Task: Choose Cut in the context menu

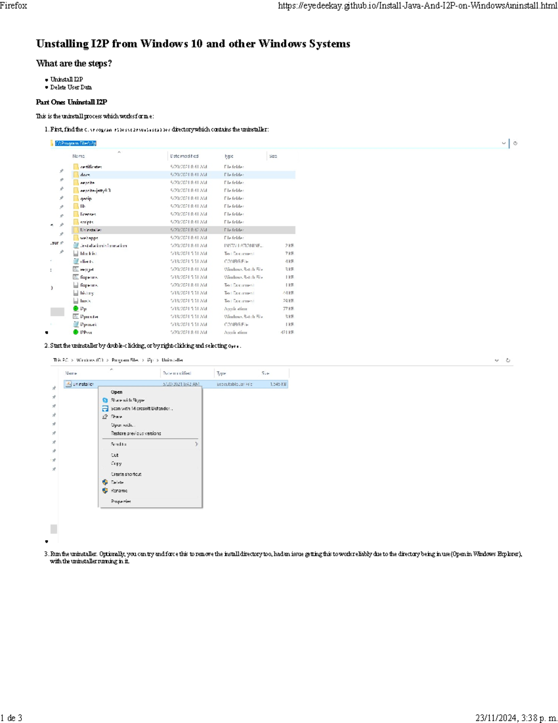Action: point(115,455)
